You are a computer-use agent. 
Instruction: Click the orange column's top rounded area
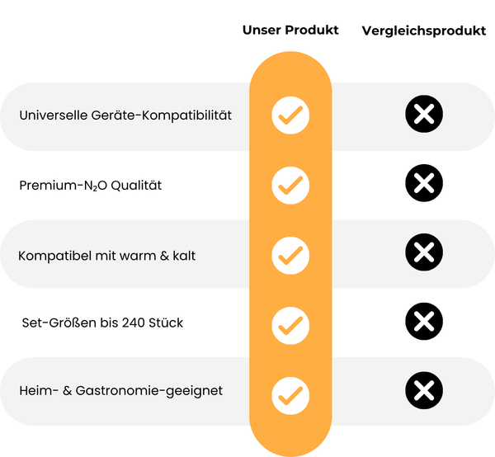point(290,70)
